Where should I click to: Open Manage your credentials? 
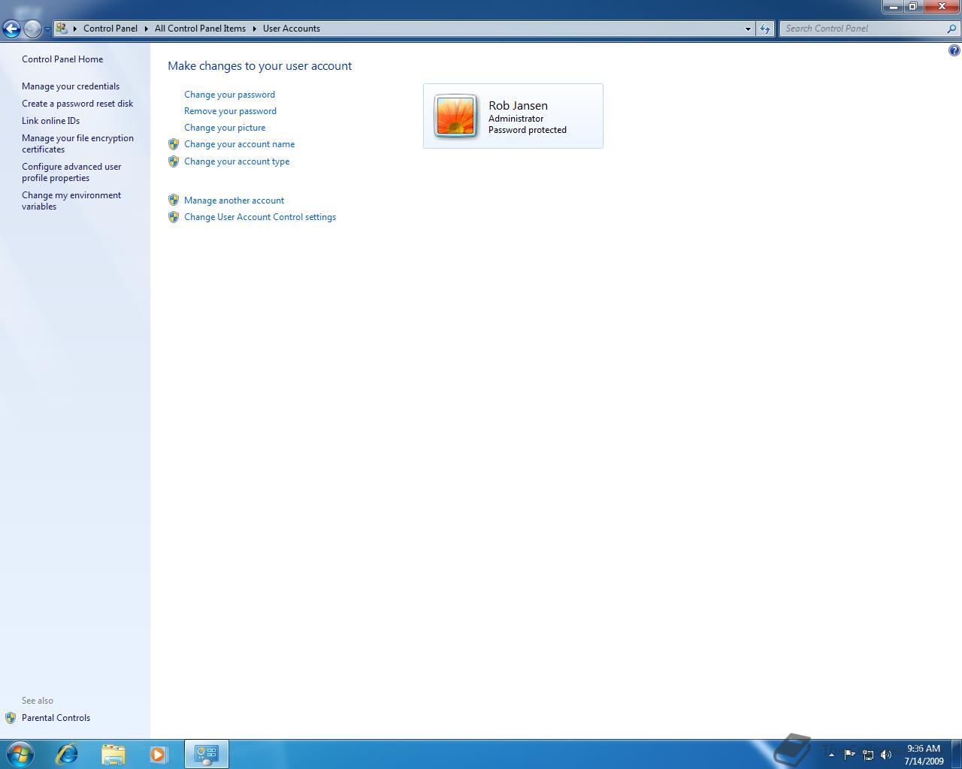click(71, 86)
